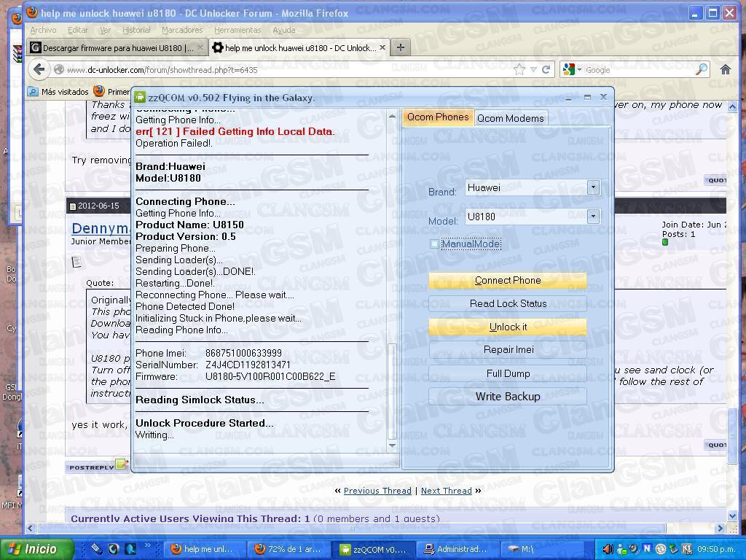Switch to the Descargar firmware browser tab
The image size is (746, 560).
coord(117,47)
